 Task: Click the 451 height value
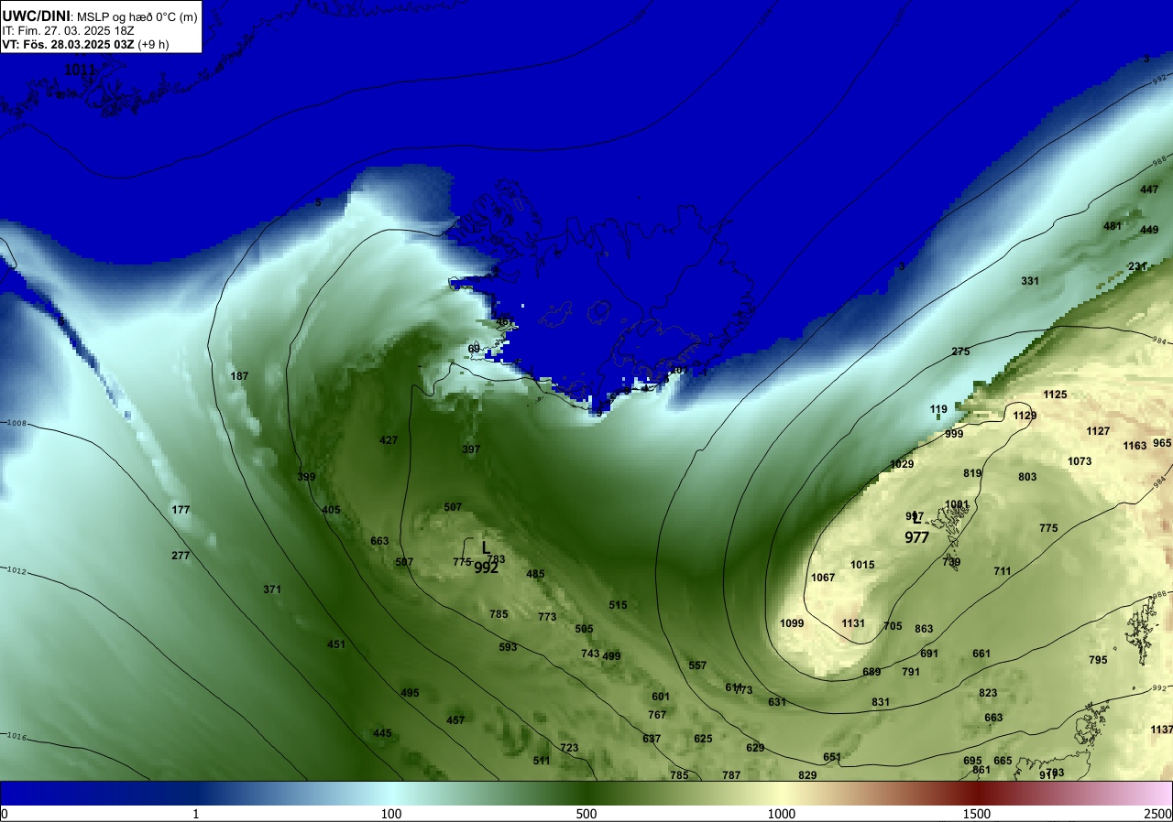(x=336, y=644)
